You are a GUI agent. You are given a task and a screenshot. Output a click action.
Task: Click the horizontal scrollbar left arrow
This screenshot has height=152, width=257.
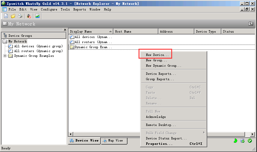[71, 134]
